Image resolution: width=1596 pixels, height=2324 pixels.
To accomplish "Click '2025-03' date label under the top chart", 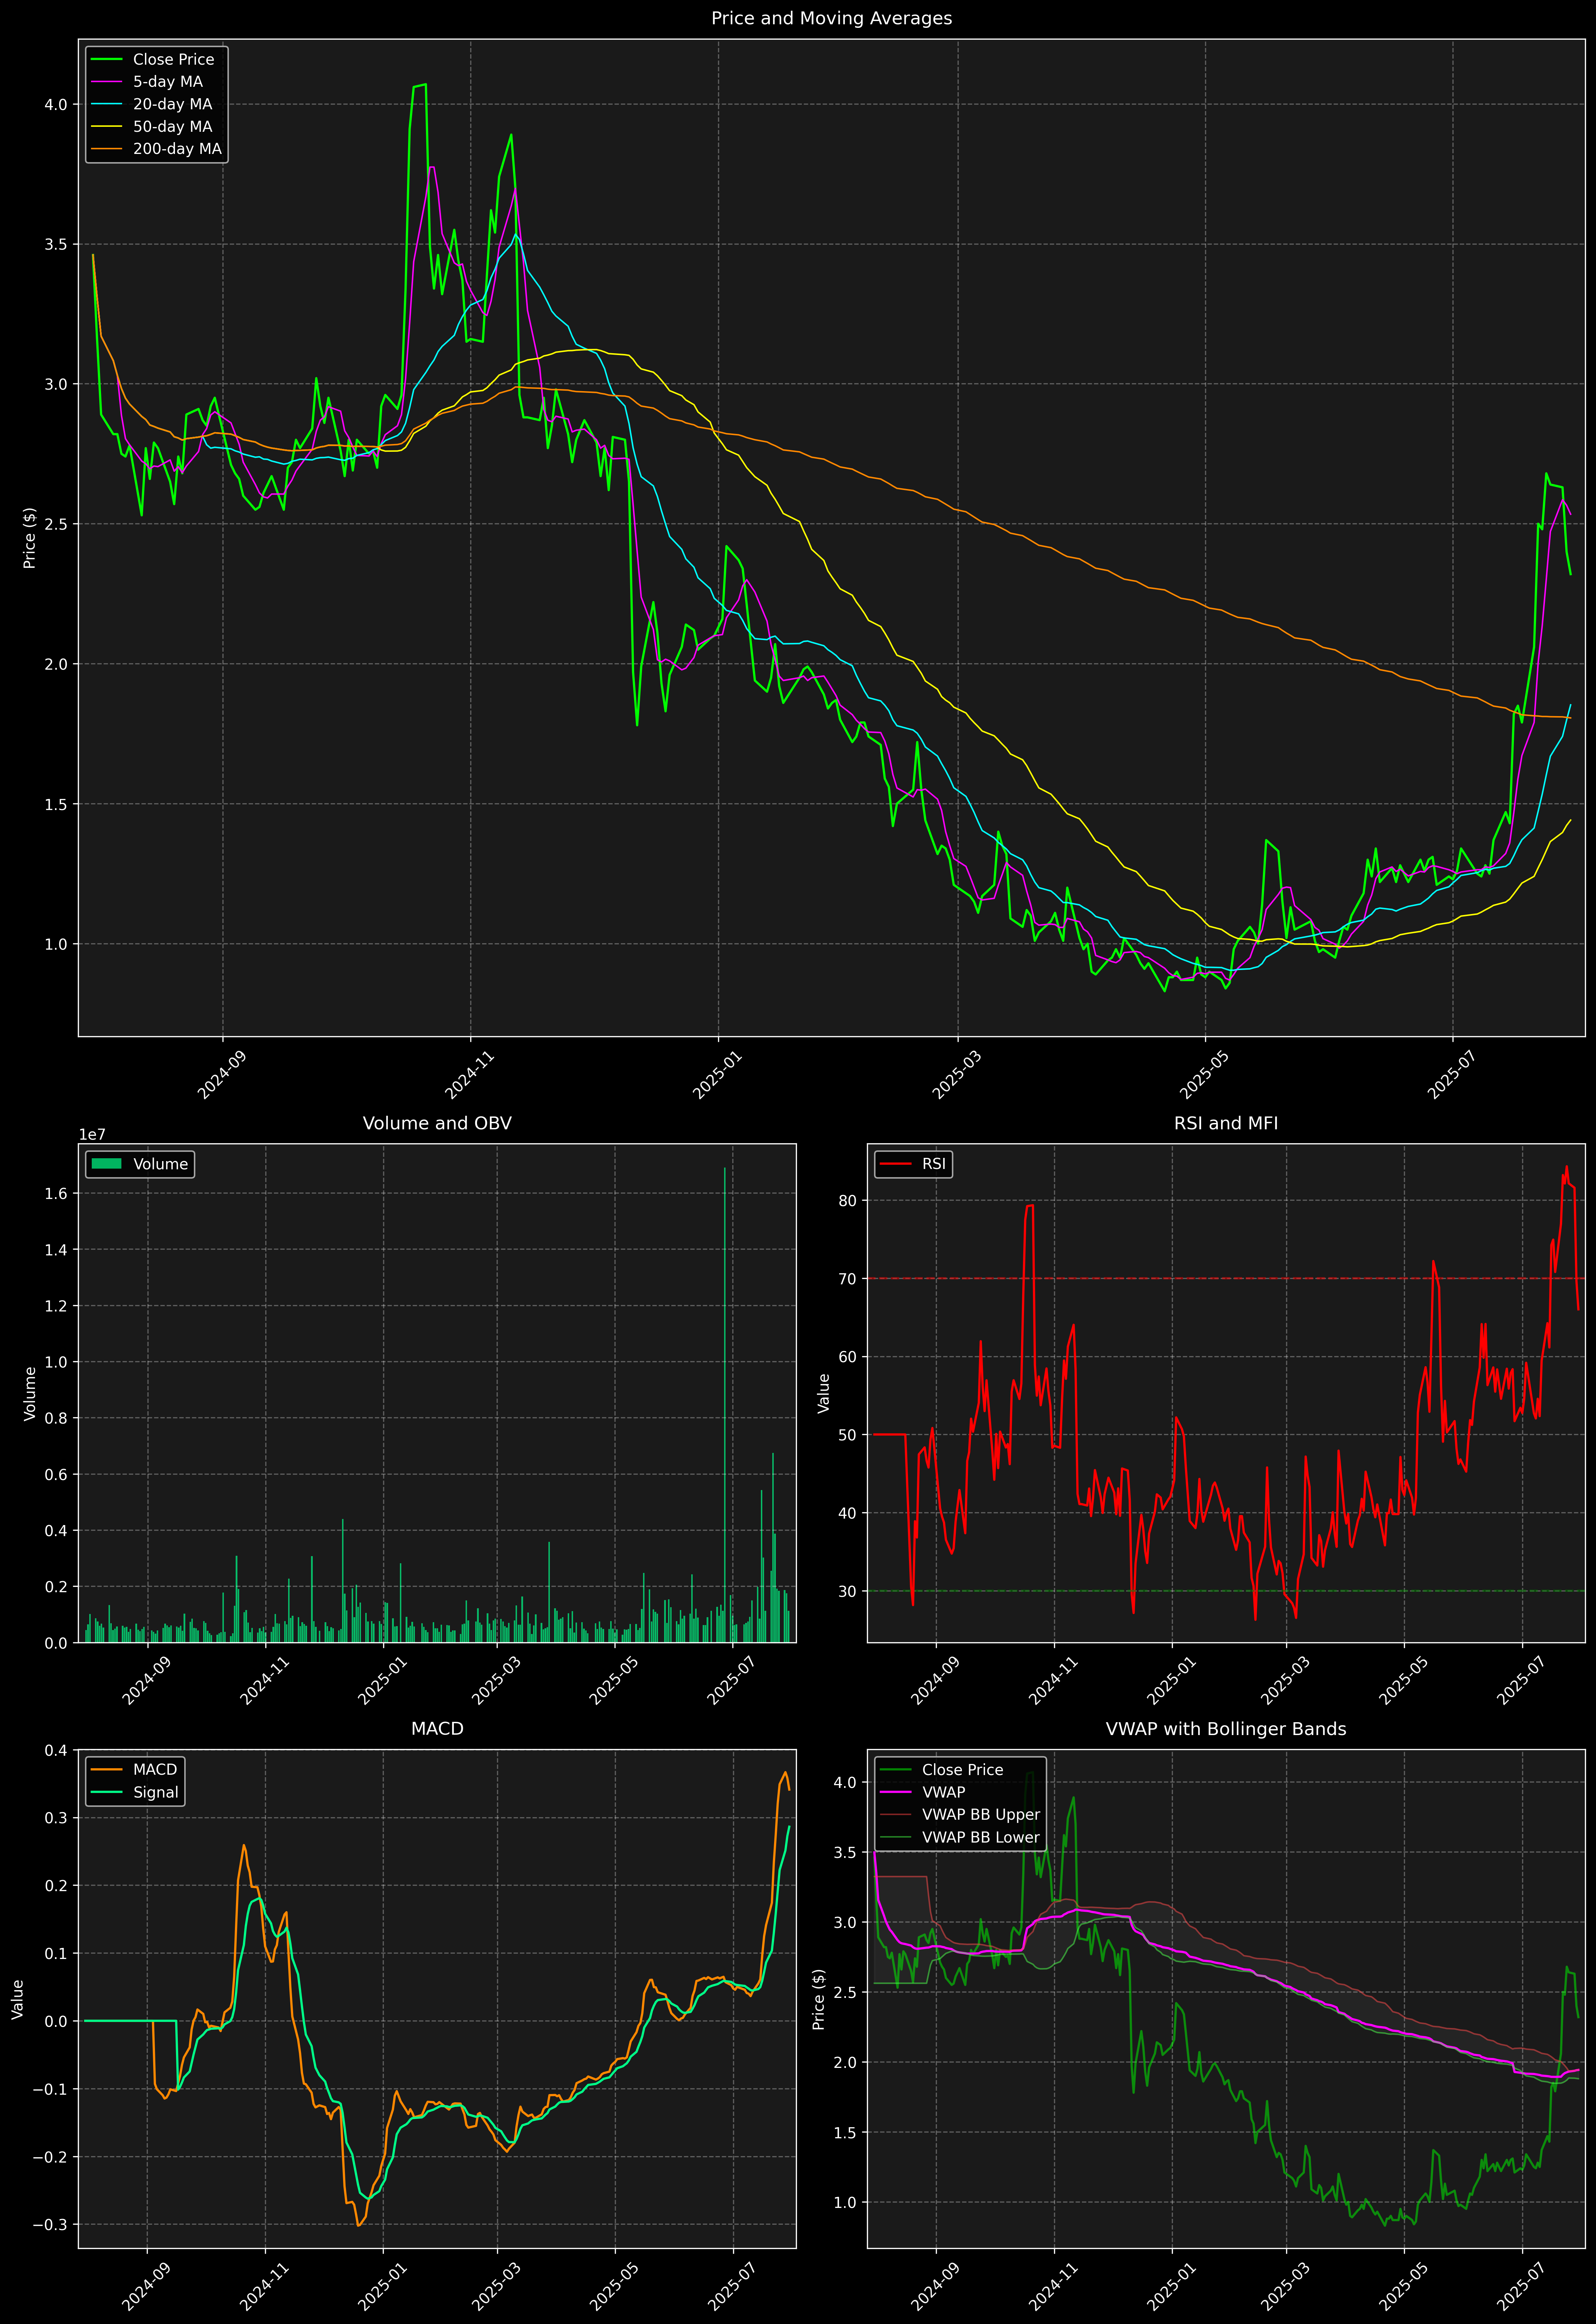I will [956, 1075].
